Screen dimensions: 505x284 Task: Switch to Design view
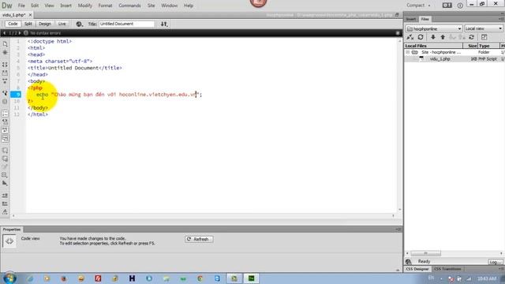point(45,24)
